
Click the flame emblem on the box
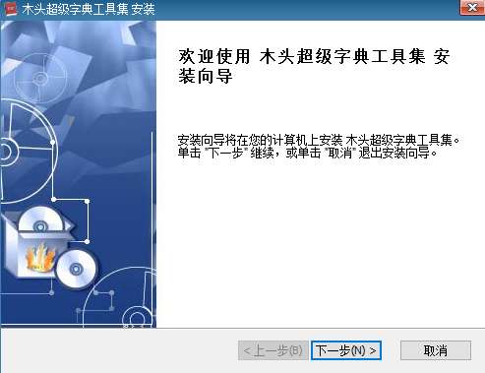click(x=40, y=257)
